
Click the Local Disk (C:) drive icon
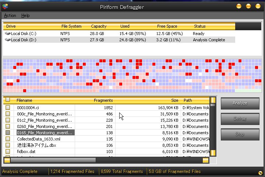(x=8, y=33)
